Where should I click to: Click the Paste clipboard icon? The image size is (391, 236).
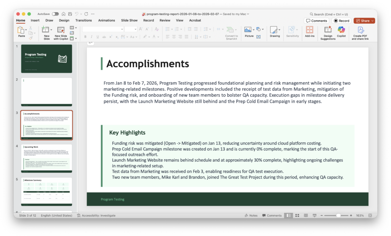pos(21,31)
